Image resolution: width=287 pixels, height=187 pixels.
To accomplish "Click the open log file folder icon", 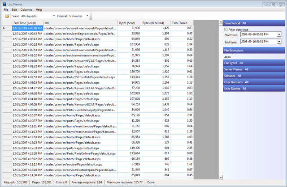I will point(7,16).
